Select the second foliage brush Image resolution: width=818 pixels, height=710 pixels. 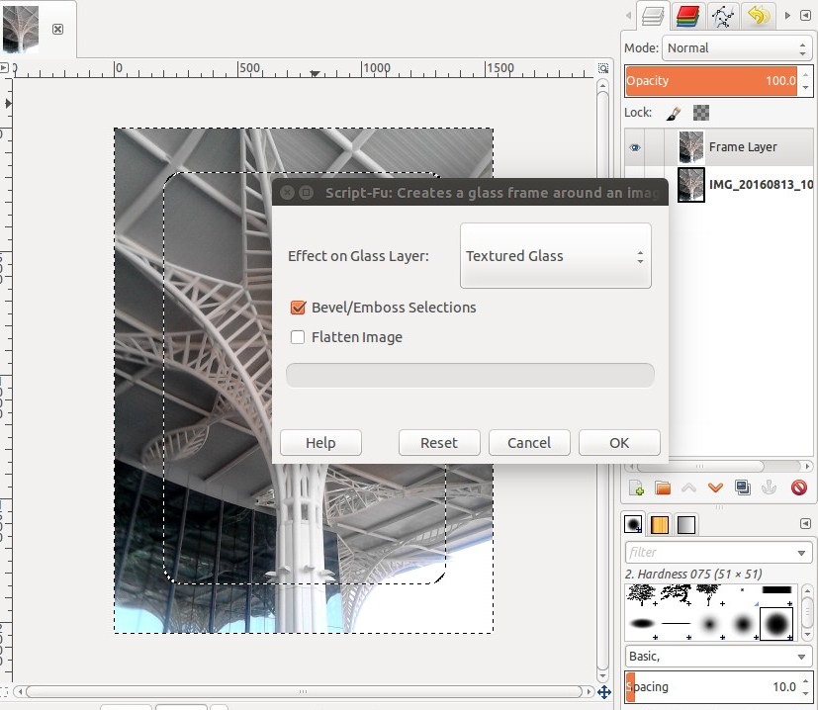coord(676,594)
